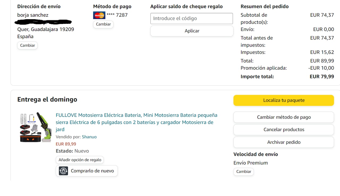Open the mini chainsaw product thumbnail
This screenshot has height=196, width=340.
36,127
